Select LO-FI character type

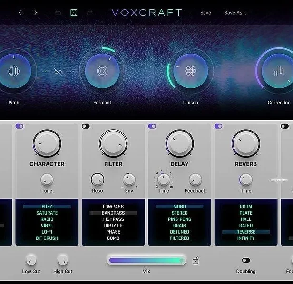click(47, 232)
